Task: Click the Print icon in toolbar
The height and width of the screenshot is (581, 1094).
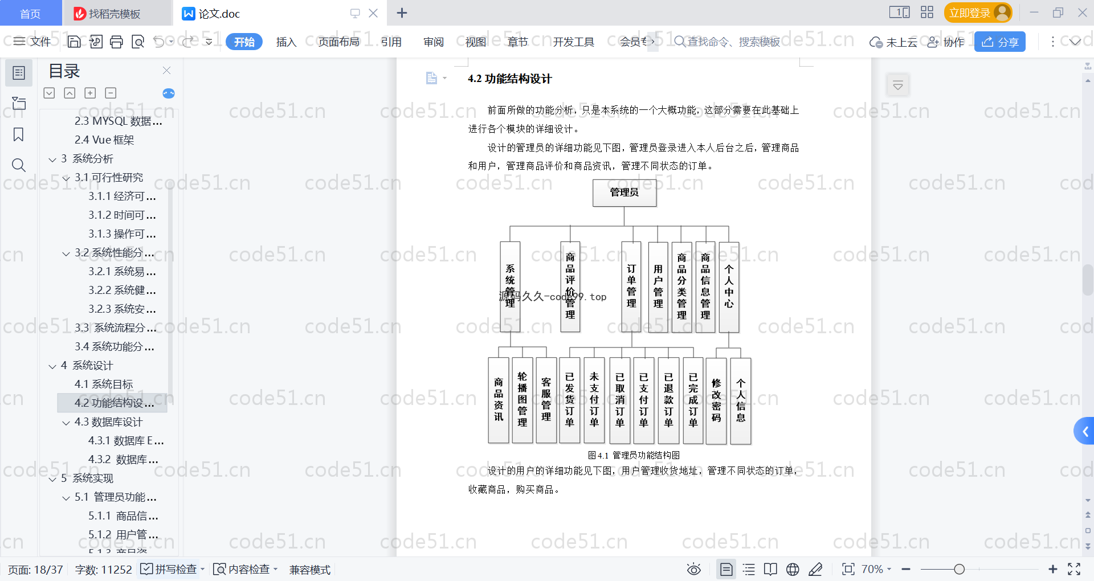Action: click(116, 42)
